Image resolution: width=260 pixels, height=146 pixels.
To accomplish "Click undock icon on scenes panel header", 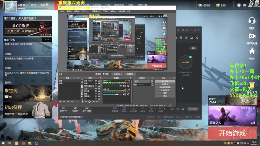I will (78, 78).
